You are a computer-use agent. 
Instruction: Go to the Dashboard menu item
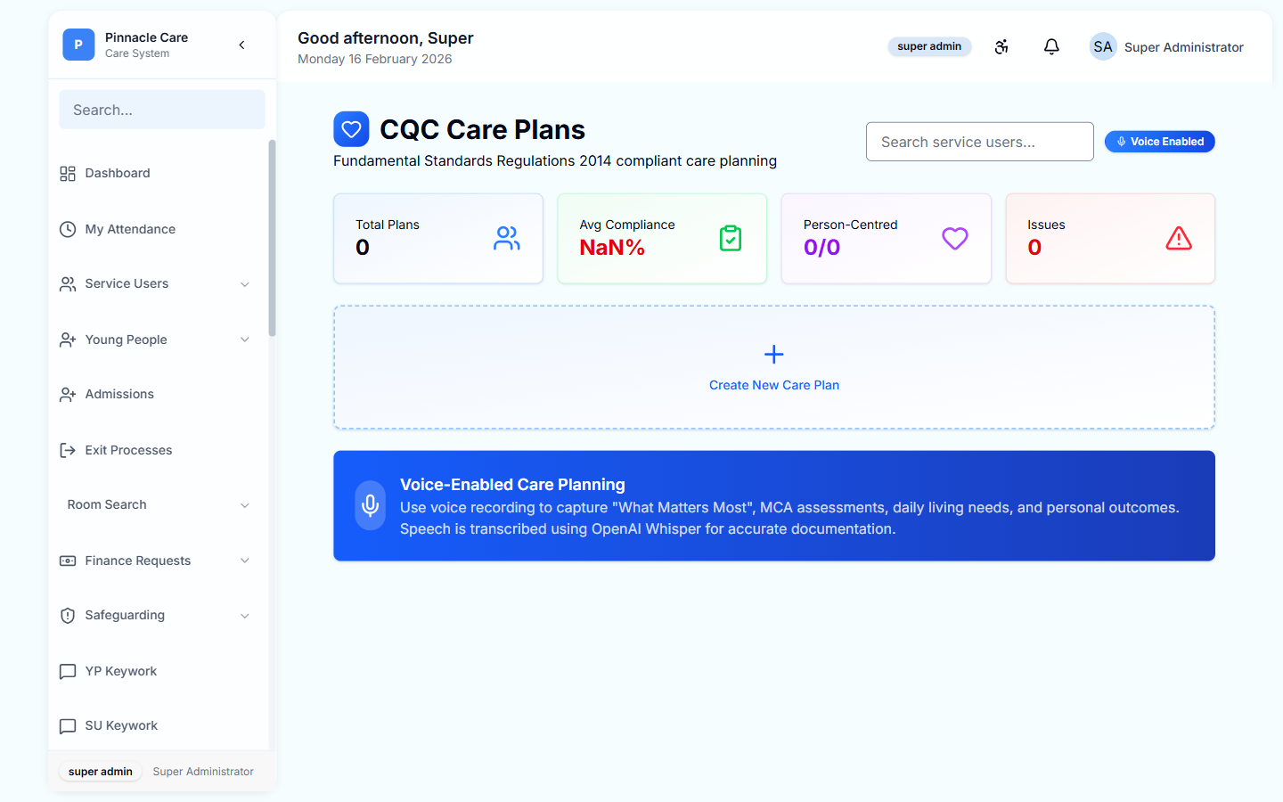(x=117, y=173)
